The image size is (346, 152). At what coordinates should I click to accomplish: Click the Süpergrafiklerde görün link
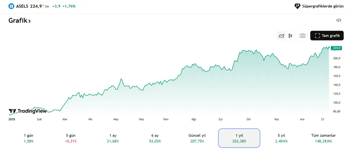tap(323, 6)
